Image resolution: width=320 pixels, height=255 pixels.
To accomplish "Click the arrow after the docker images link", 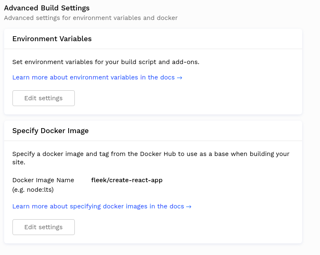I will [189, 206].
